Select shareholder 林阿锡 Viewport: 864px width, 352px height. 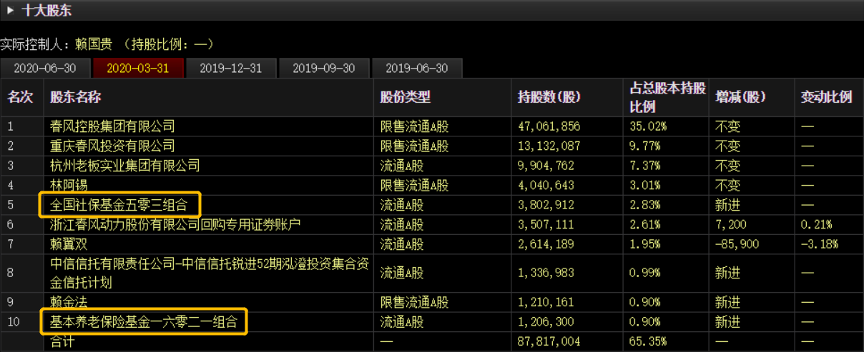point(69,186)
